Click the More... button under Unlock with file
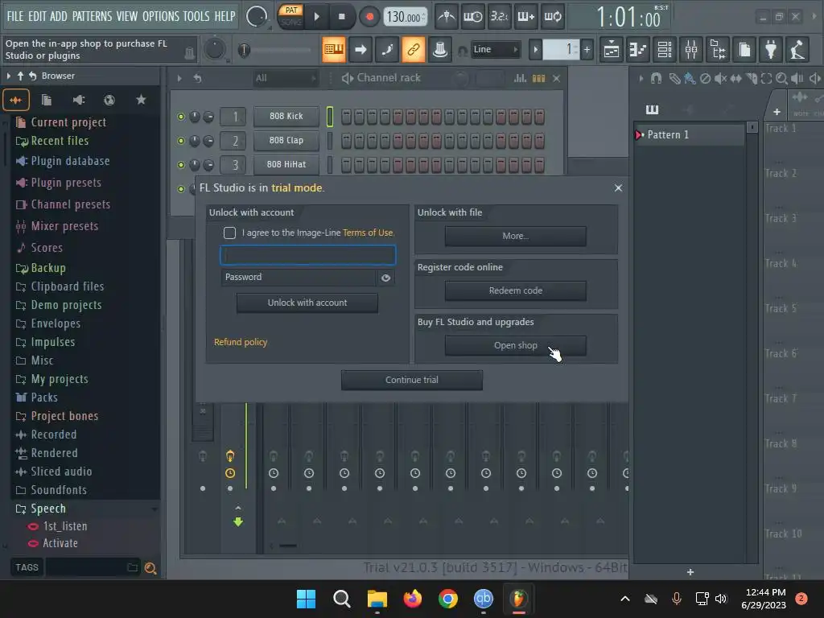 (x=516, y=237)
